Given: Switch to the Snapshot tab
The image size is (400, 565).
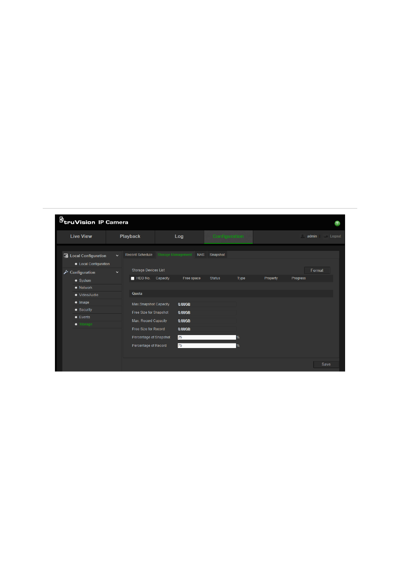Looking at the screenshot, I should click(217, 255).
